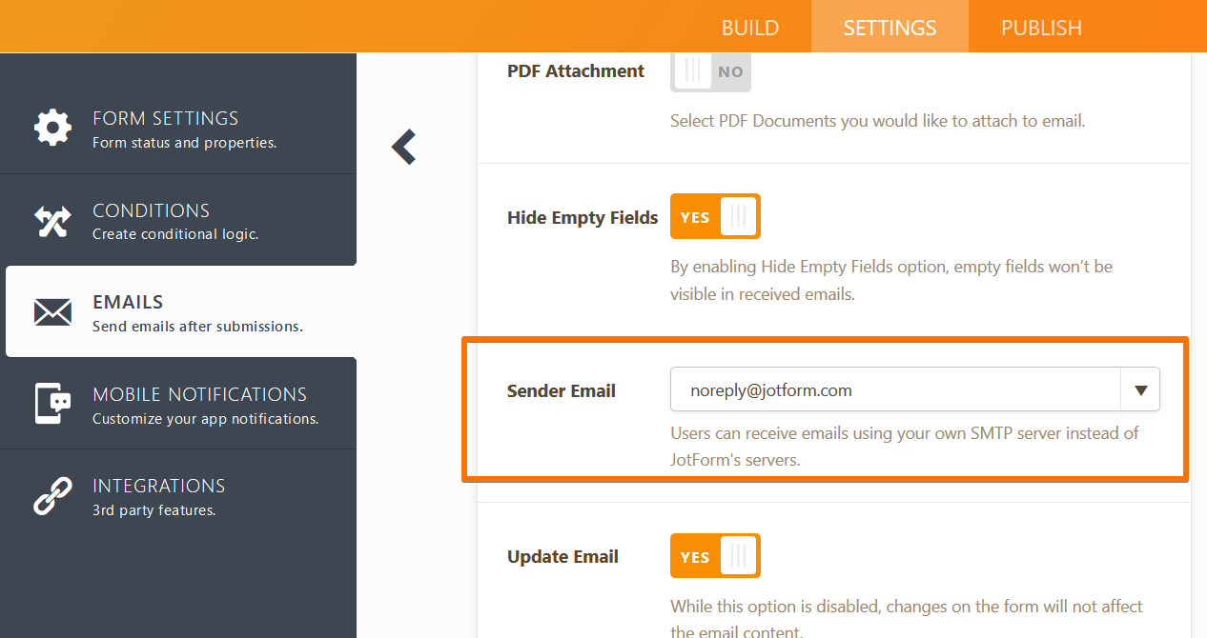This screenshot has width=1207, height=638.
Task: Click the gear icon next to Form Settings label
Action: coord(52,128)
